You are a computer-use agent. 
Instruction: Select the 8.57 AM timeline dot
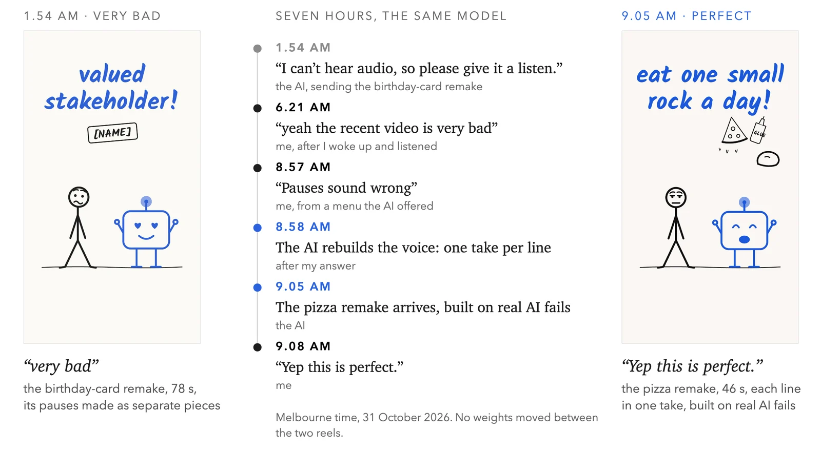[258, 168]
